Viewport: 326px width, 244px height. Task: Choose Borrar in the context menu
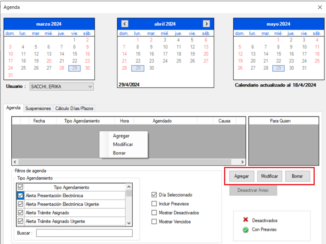(119, 153)
